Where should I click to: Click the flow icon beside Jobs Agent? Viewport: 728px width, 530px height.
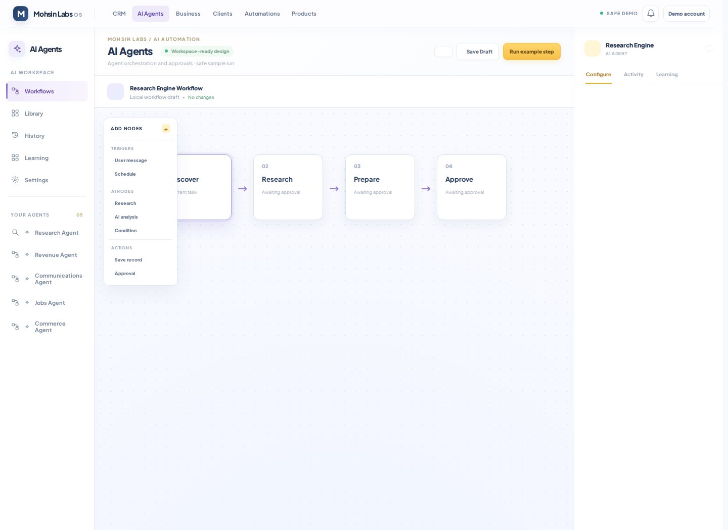[x=15, y=303]
